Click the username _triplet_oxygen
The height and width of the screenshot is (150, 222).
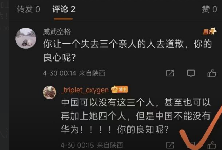coord(85,90)
